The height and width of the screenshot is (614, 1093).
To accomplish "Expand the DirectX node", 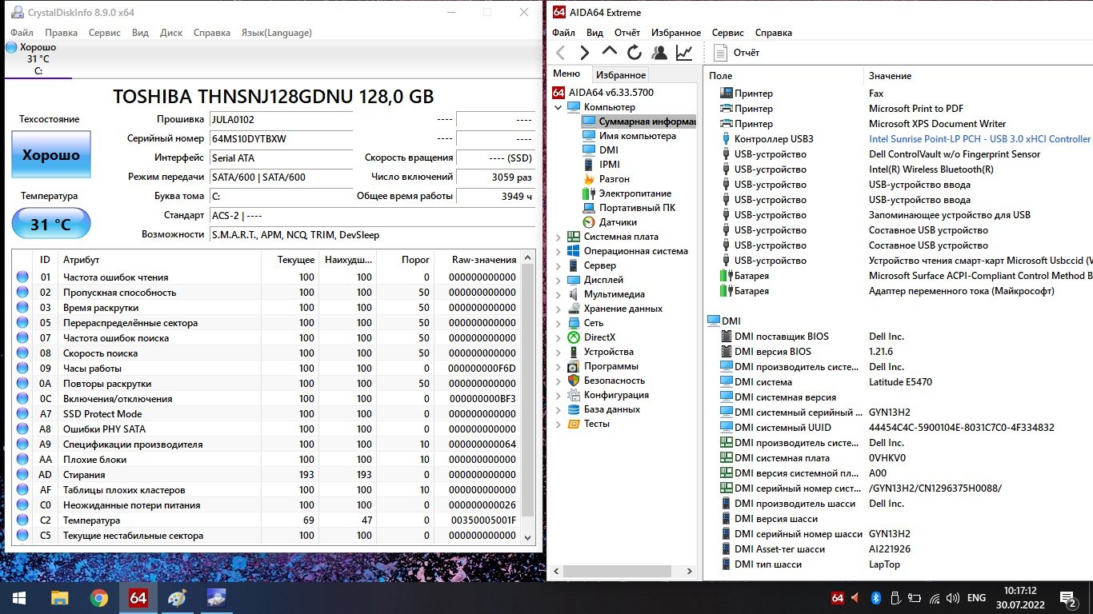I will point(559,337).
